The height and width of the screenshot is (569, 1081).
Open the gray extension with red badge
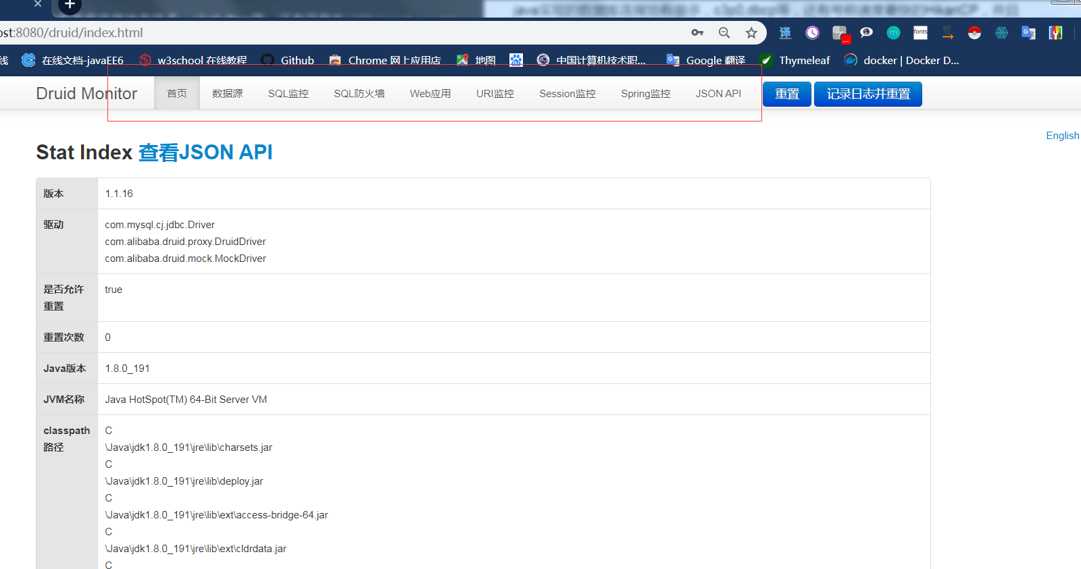[840, 34]
